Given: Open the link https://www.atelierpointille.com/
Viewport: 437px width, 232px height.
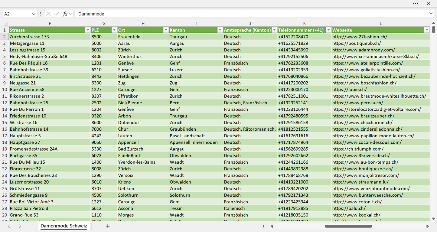Looking at the screenshot, I should click(367, 63).
